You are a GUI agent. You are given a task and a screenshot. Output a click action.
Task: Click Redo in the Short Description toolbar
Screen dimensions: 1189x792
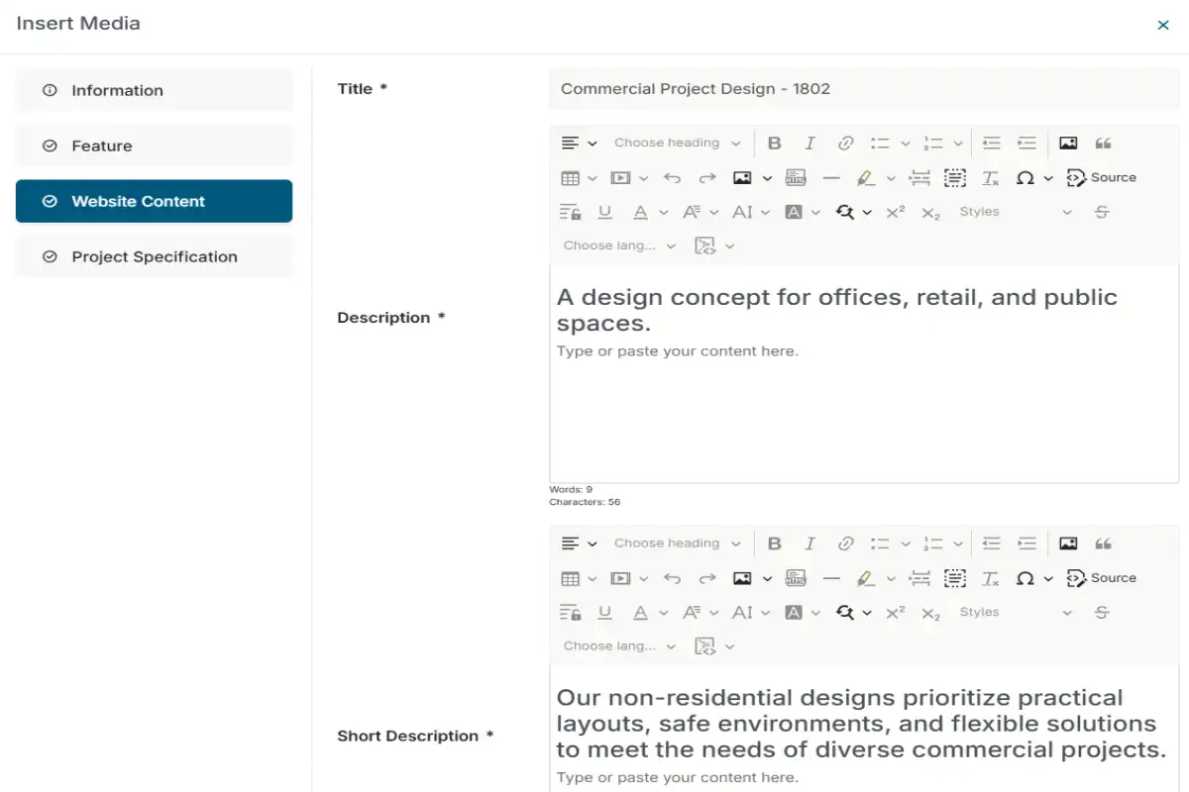coord(706,578)
